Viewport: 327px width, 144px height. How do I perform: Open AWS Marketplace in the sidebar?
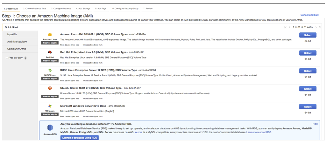[x=20, y=42]
